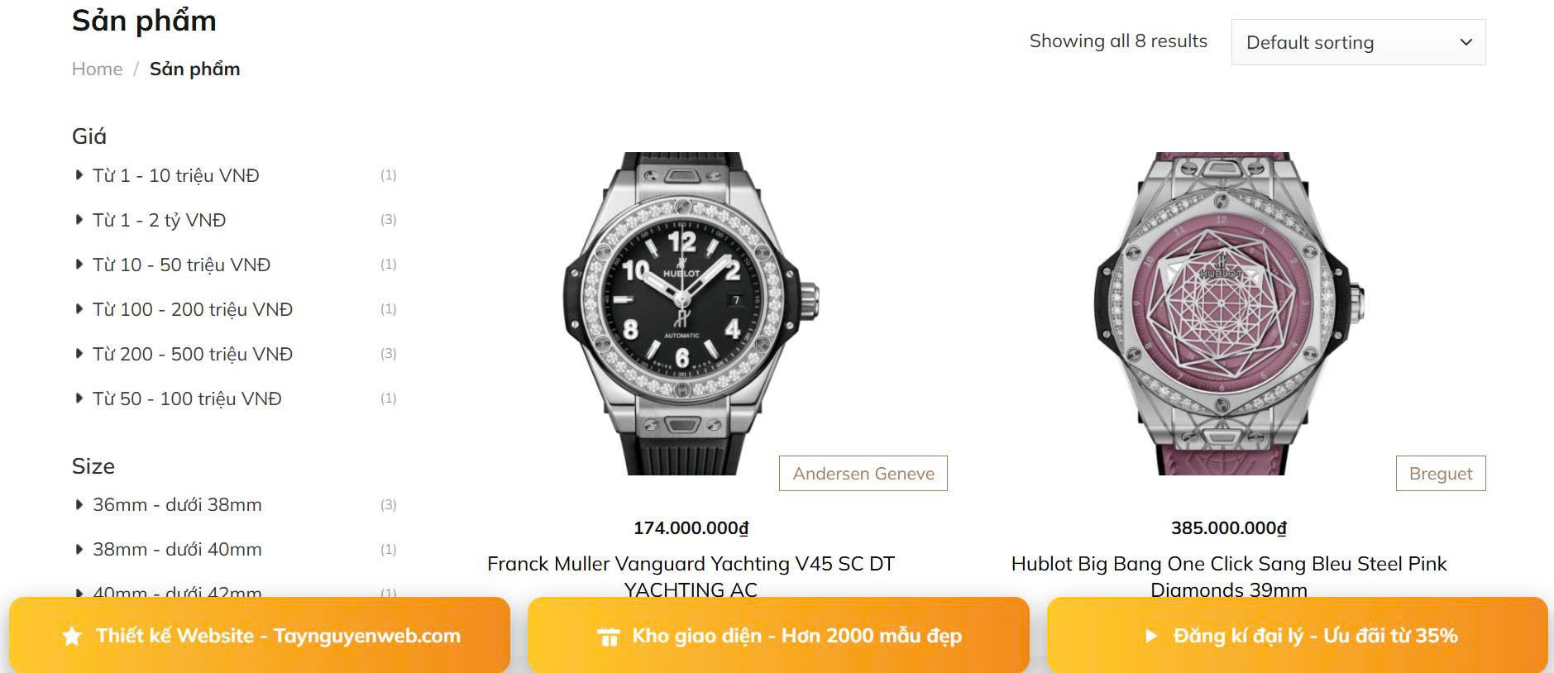Filter by Từ 100 - 200 triệu VNĐ
The image size is (1554, 673).
tap(192, 309)
